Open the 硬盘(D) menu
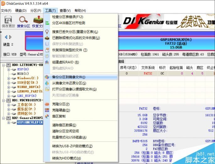 [21, 11]
